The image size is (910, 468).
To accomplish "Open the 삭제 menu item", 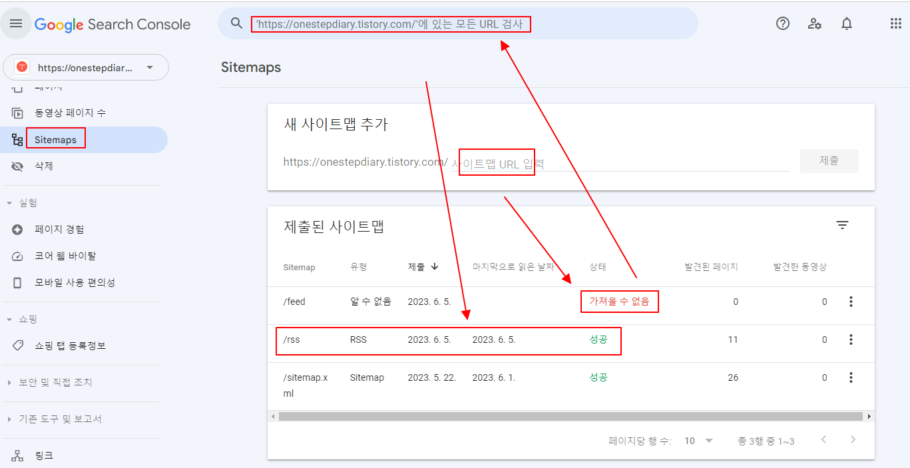I will [x=84, y=166].
